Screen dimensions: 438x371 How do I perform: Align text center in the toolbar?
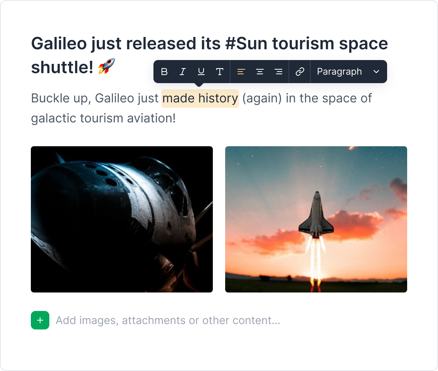pyautogui.click(x=260, y=72)
